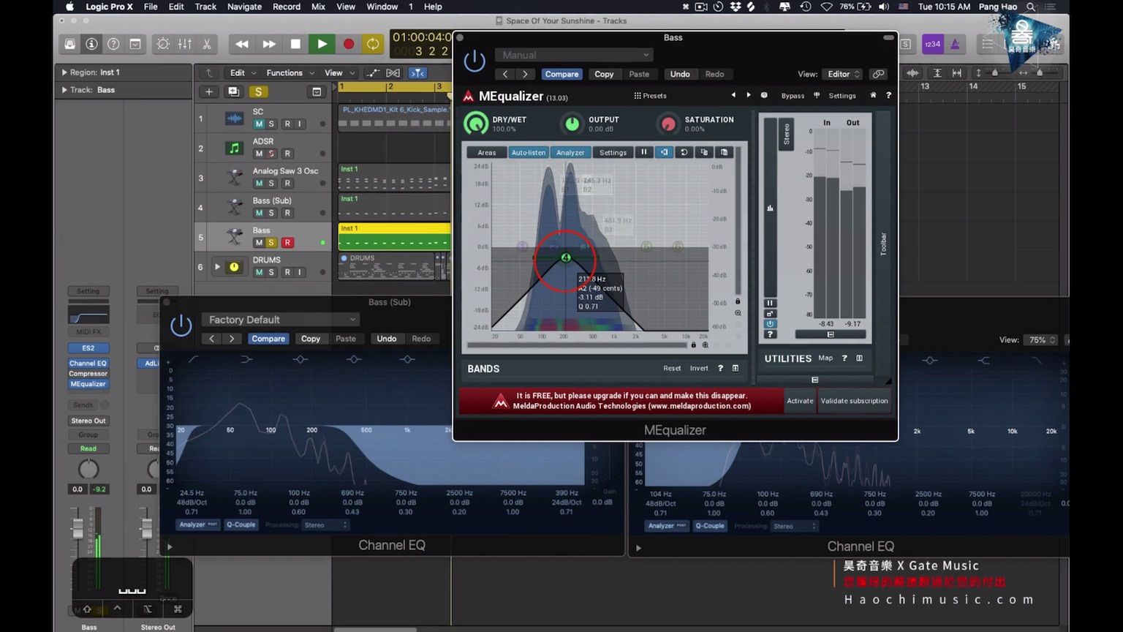
Task: Click MEqualizer power bypass icon
Action: tap(474, 61)
